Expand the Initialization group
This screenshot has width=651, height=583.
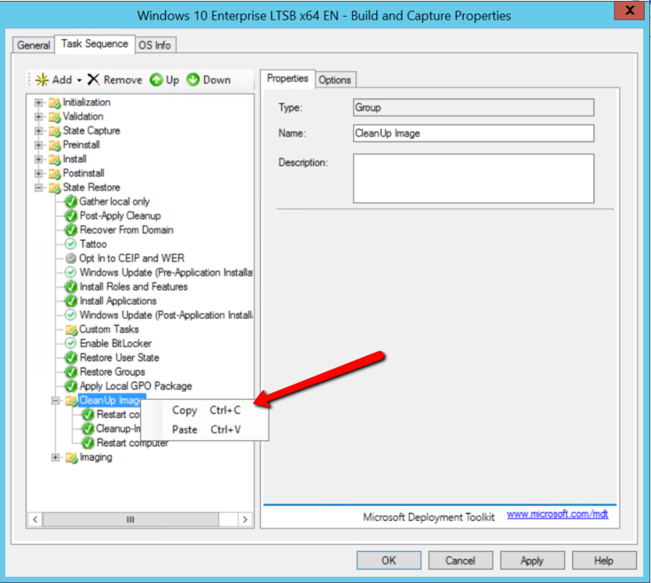(39, 103)
